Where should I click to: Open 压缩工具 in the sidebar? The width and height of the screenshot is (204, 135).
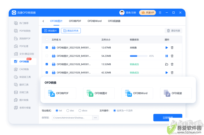click(21, 92)
